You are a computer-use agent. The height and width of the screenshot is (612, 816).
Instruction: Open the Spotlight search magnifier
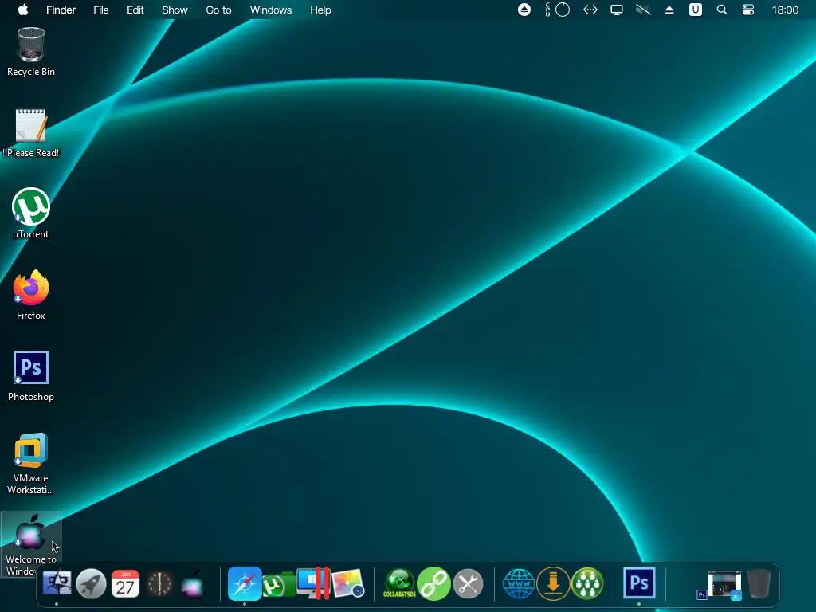pos(722,10)
